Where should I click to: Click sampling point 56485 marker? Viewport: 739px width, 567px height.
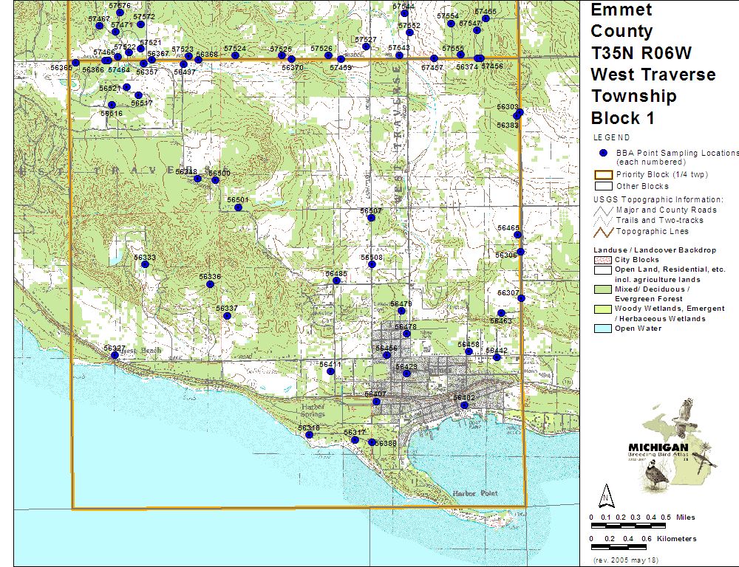pyautogui.click(x=336, y=281)
